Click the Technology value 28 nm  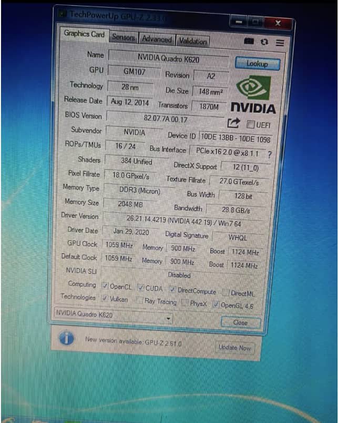pos(130,87)
